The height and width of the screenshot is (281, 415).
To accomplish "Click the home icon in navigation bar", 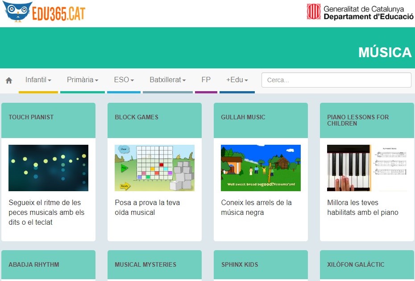I will click(x=9, y=80).
